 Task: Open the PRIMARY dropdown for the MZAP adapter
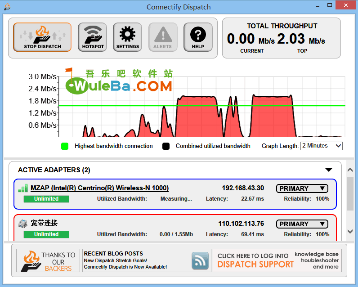tap(302, 188)
